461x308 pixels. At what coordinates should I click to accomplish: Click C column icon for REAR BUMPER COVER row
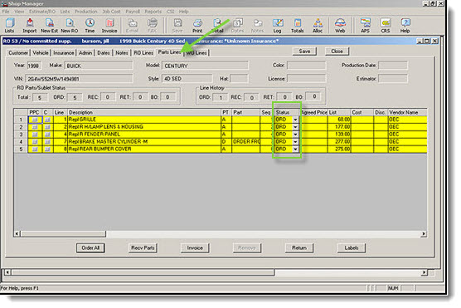click(x=47, y=149)
